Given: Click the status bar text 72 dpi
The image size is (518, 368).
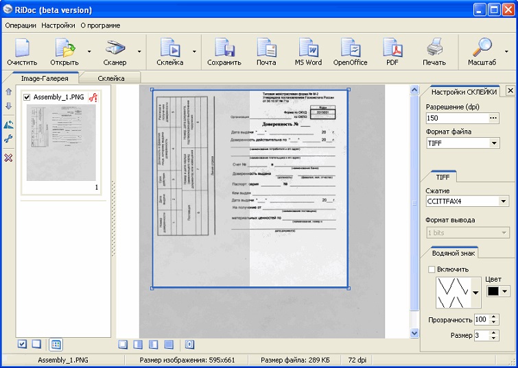Looking at the screenshot, I should pos(357,360).
